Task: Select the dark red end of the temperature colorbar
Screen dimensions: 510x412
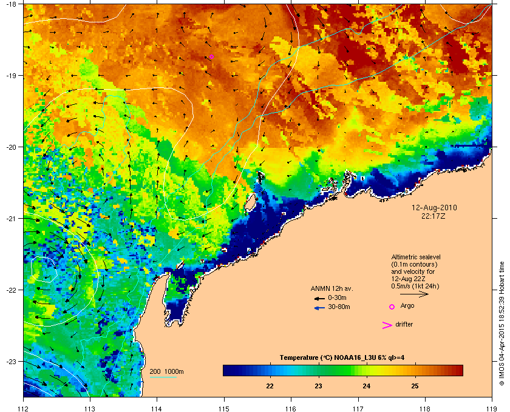Action: pyautogui.click(x=458, y=370)
